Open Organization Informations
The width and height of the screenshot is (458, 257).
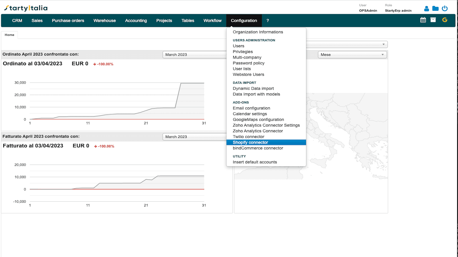pyautogui.click(x=258, y=32)
